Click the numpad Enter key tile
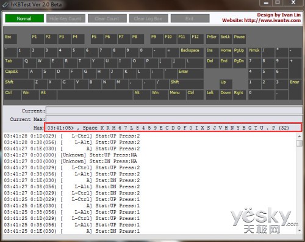305x242 pixels. (295, 89)
